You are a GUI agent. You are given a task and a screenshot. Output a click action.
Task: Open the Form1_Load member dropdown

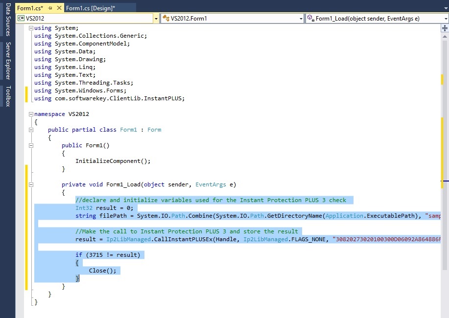446,19
